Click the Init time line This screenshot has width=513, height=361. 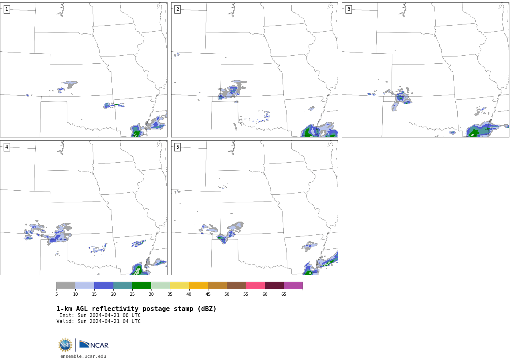[100, 315]
